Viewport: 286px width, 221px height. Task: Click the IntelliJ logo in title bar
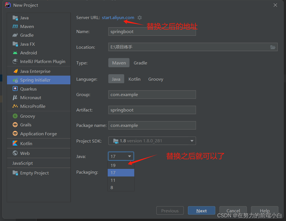click(8, 5)
